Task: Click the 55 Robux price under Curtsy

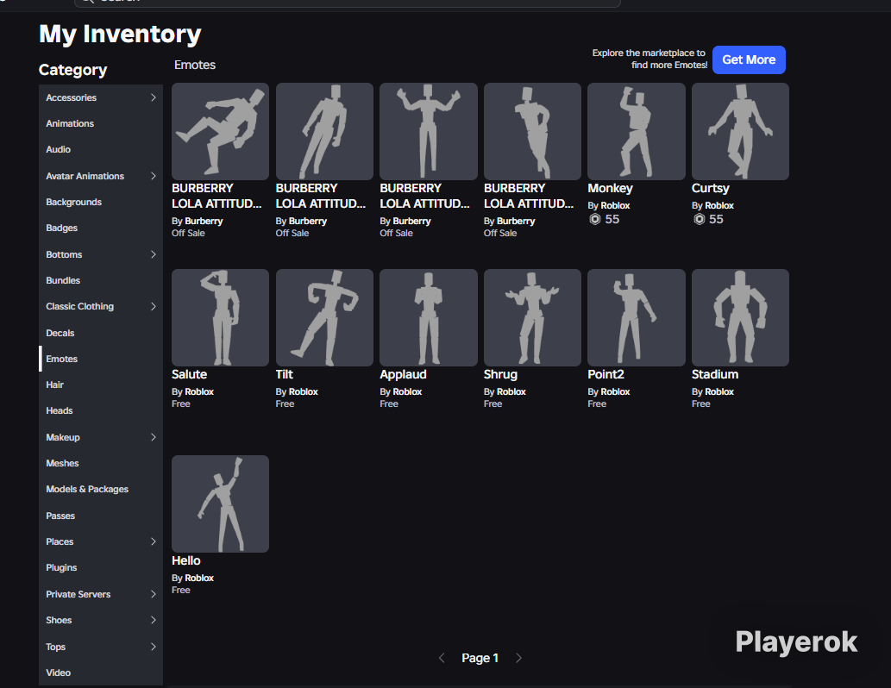Action: [716, 219]
